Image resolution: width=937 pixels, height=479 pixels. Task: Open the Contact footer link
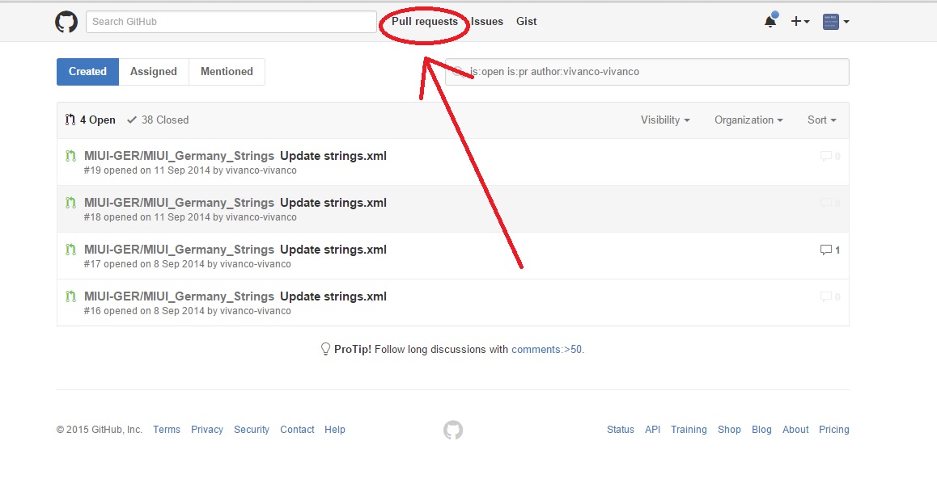pos(297,430)
